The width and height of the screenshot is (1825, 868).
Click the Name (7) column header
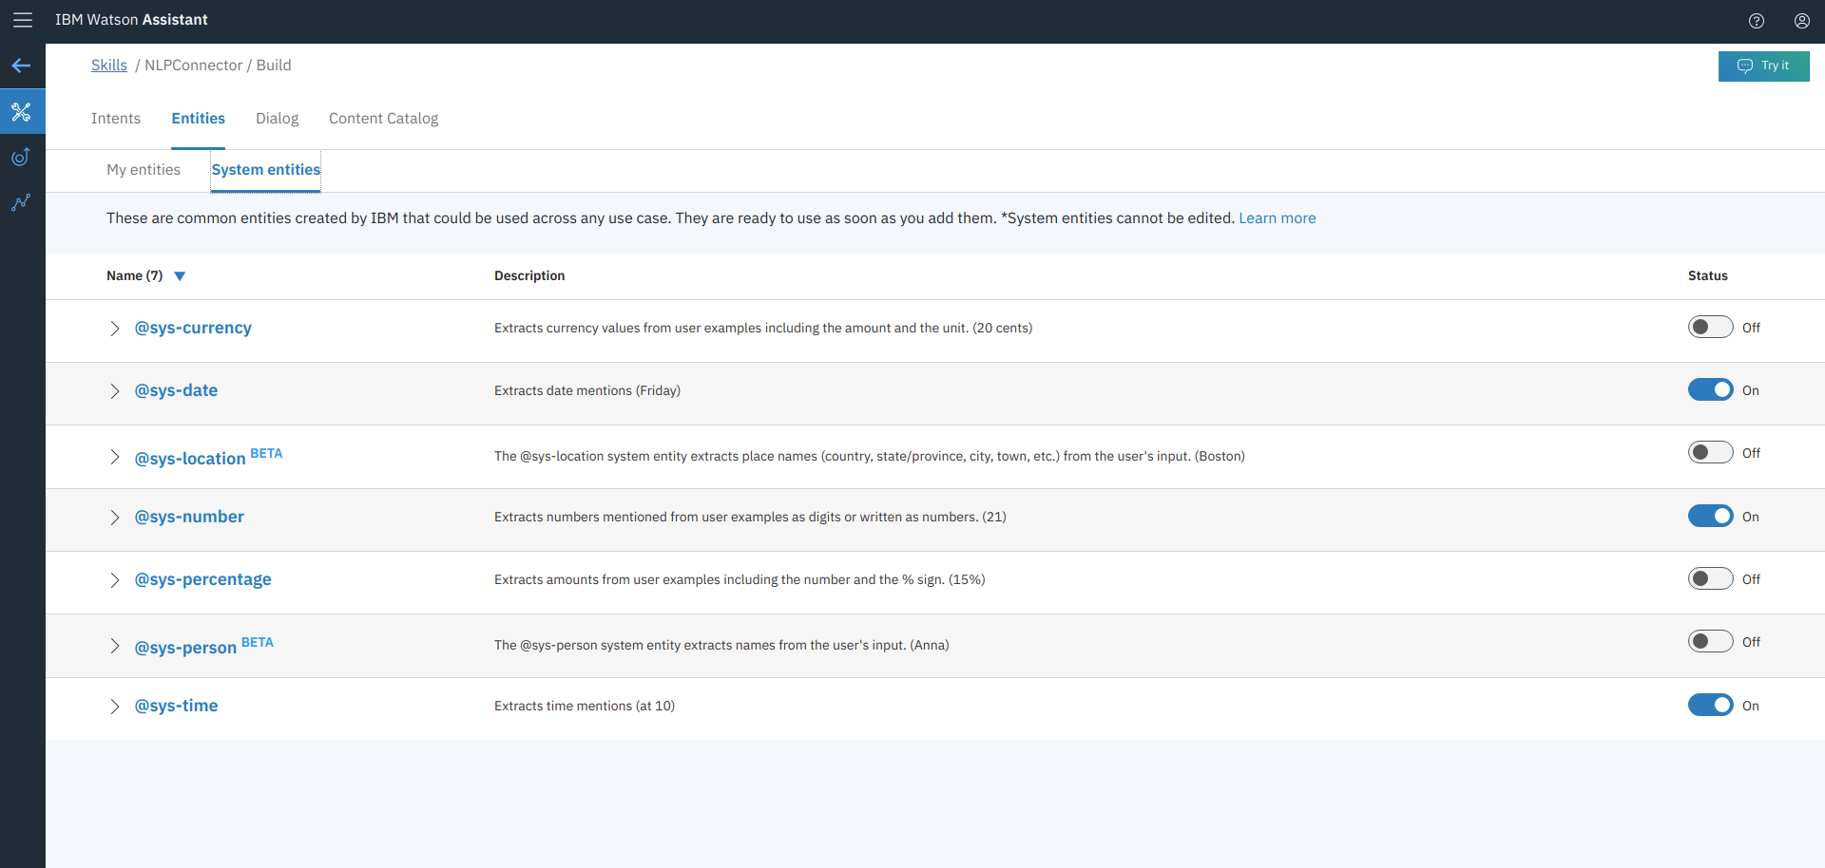click(x=134, y=276)
